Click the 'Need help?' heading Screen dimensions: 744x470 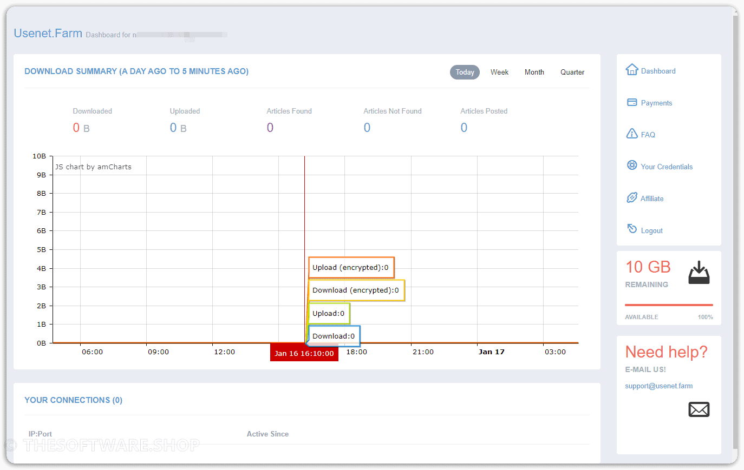click(666, 352)
